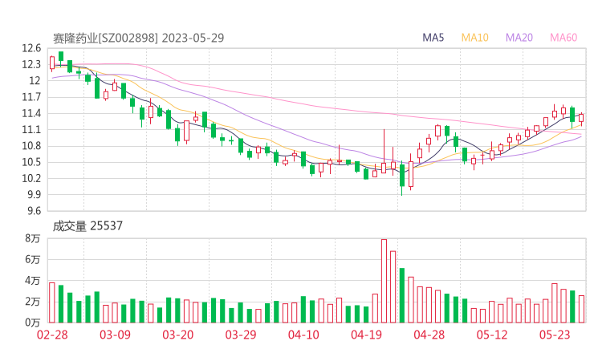This screenshot has height=353, width=594.
Task: Click the MA60 legend label
Action: tap(563, 38)
